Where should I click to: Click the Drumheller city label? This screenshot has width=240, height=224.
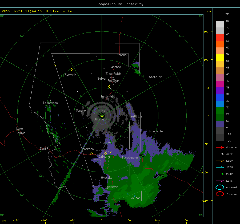click(156, 131)
